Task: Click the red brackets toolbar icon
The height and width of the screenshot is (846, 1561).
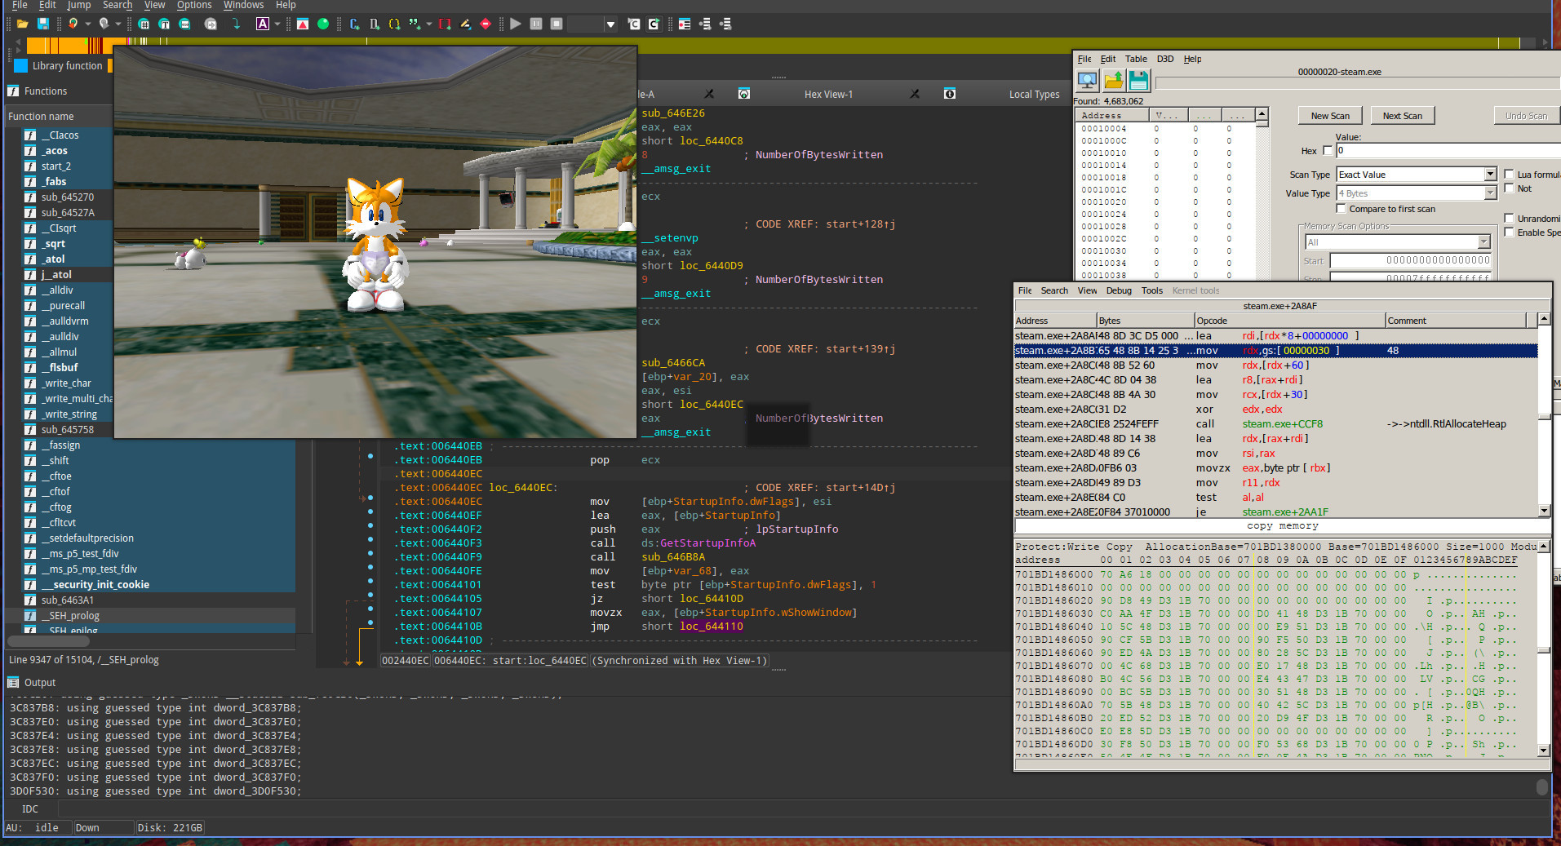Action: click(x=445, y=24)
